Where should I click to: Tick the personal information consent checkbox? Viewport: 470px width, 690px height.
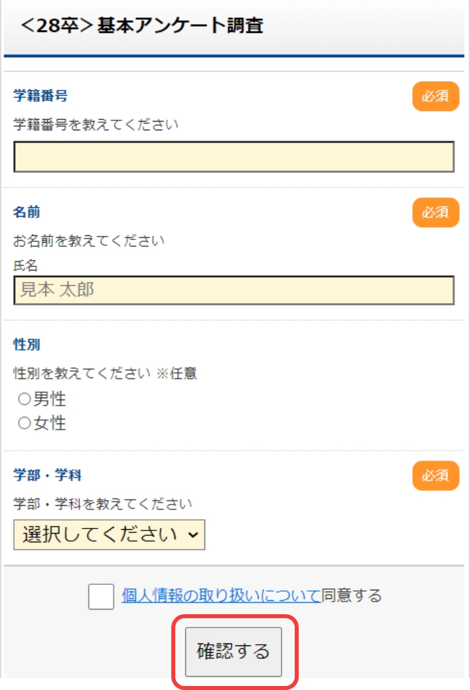point(101,596)
